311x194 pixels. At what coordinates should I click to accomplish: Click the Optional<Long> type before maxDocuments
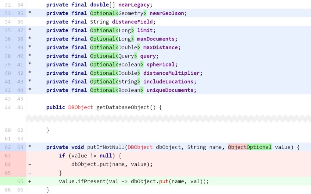112,39
